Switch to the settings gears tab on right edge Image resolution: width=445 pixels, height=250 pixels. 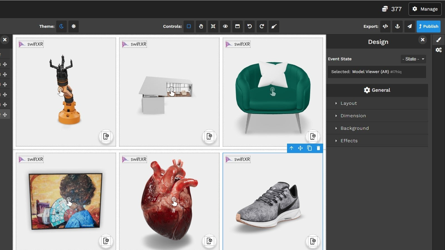(x=439, y=50)
